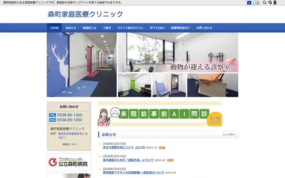The image size is (285, 178).
Task: Click the お知らせ section heading
Action: pos(109,134)
